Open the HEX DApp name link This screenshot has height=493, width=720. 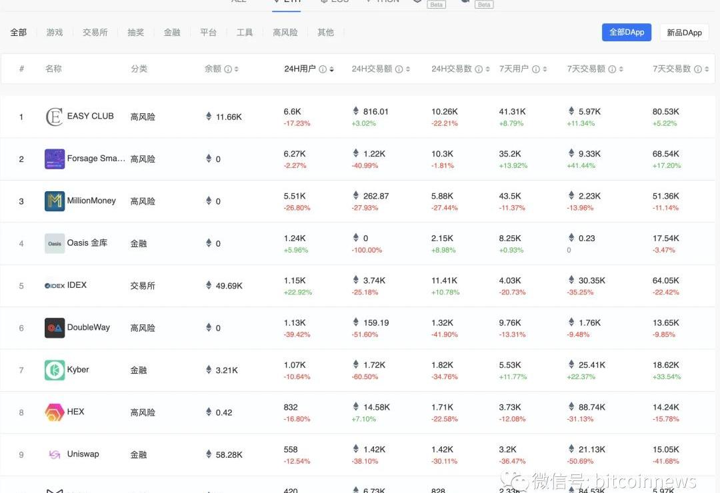click(76, 412)
